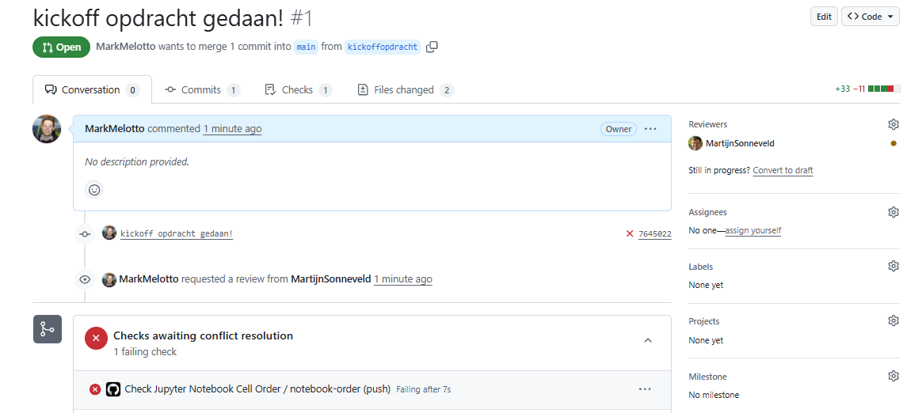This screenshot has width=922, height=413.
Task: Click the GitHub Actions logo on the check row
Action: (x=113, y=389)
